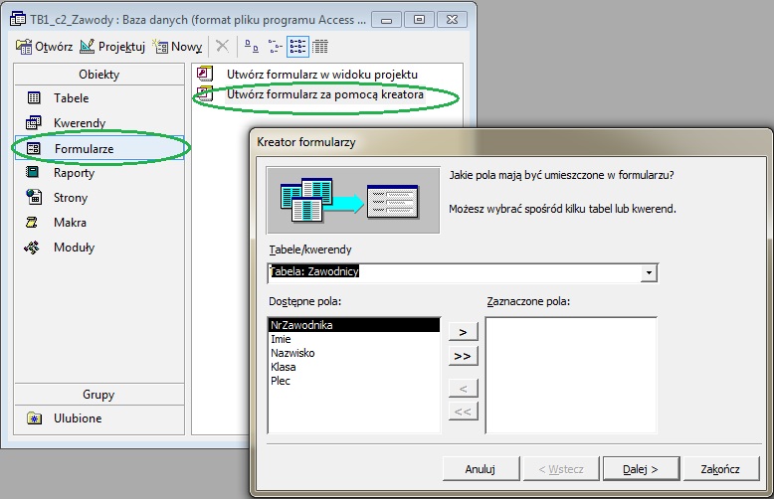Add all fields with >> button

click(x=463, y=356)
